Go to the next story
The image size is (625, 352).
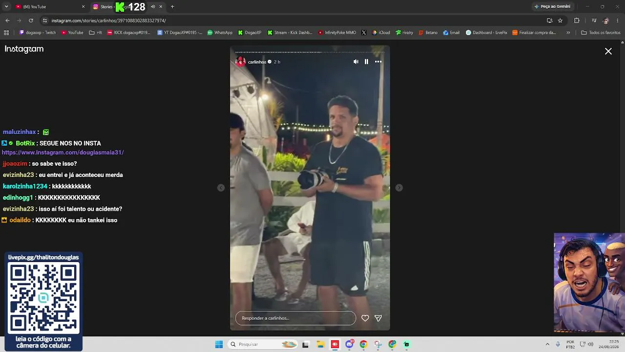399,188
